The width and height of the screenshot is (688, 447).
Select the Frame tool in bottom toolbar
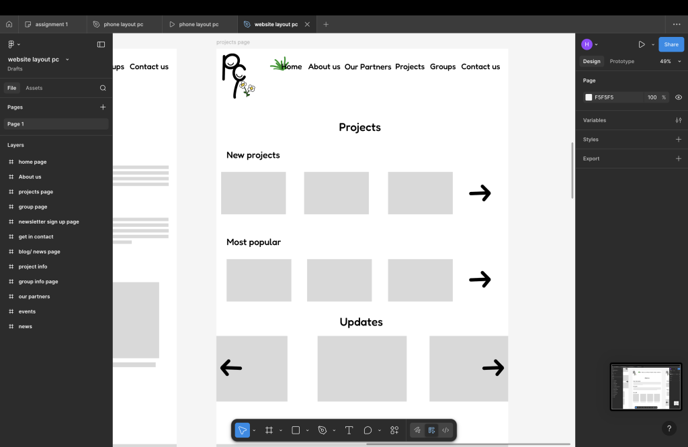[269, 430]
